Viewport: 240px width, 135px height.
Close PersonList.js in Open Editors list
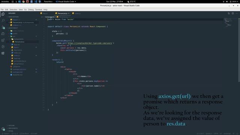click(9, 22)
